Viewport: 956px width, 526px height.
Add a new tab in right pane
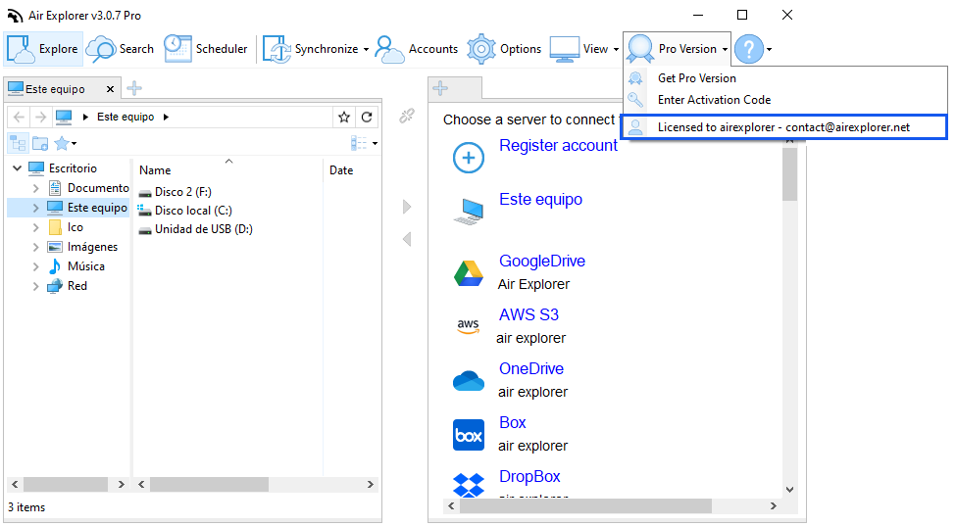coord(440,88)
